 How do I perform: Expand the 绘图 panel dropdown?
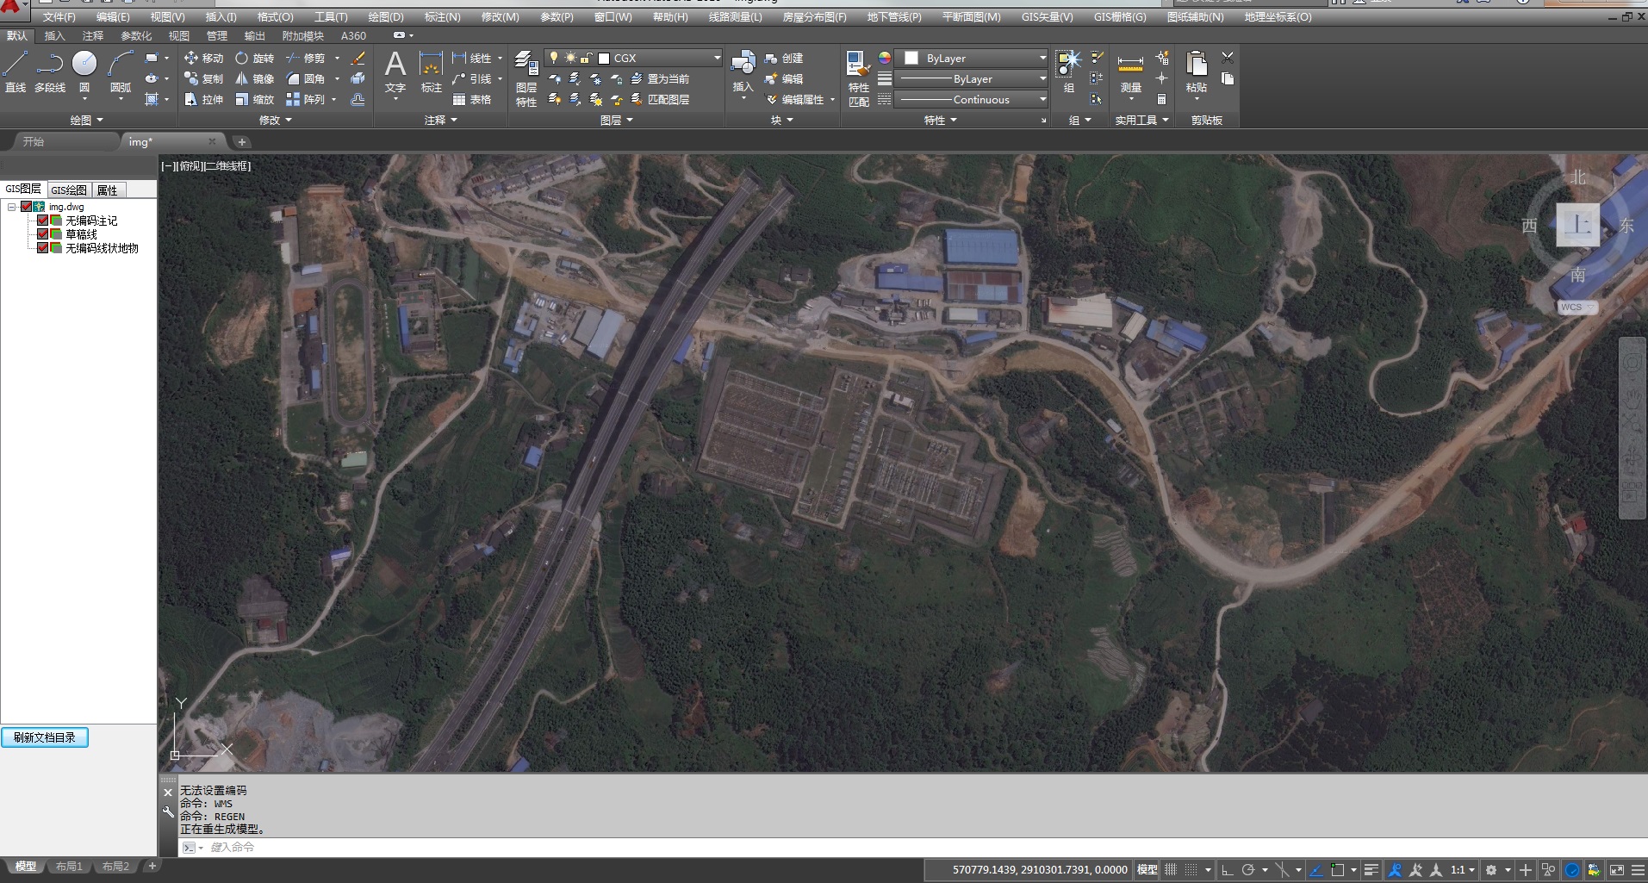pyautogui.click(x=86, y=120)
